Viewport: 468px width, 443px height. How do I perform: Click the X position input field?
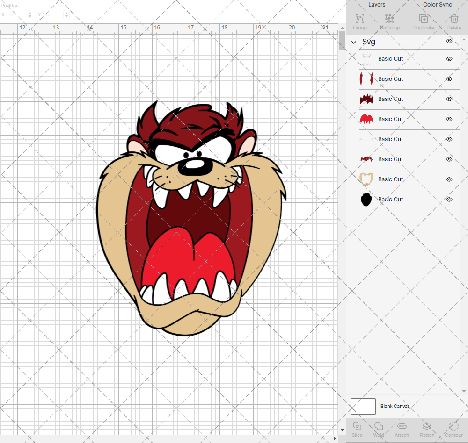[18, 14]
